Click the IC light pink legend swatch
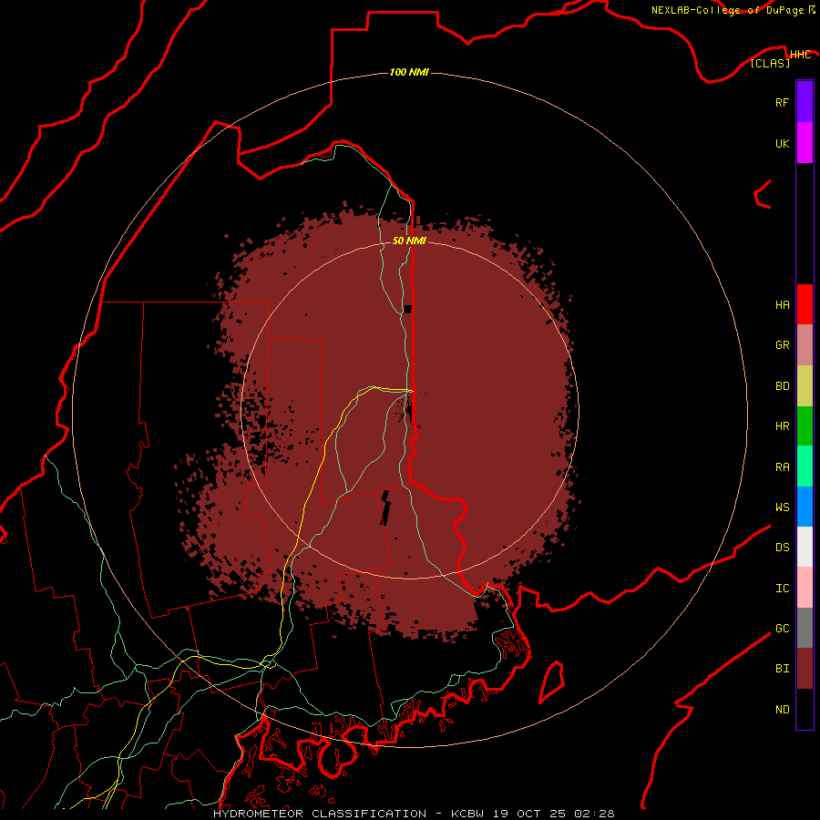 coord(805,588)
